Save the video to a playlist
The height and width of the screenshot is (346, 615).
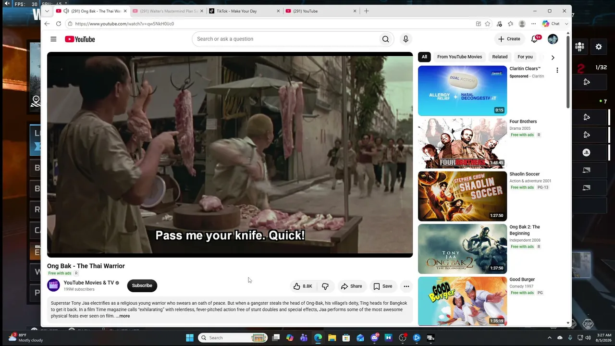383,286
